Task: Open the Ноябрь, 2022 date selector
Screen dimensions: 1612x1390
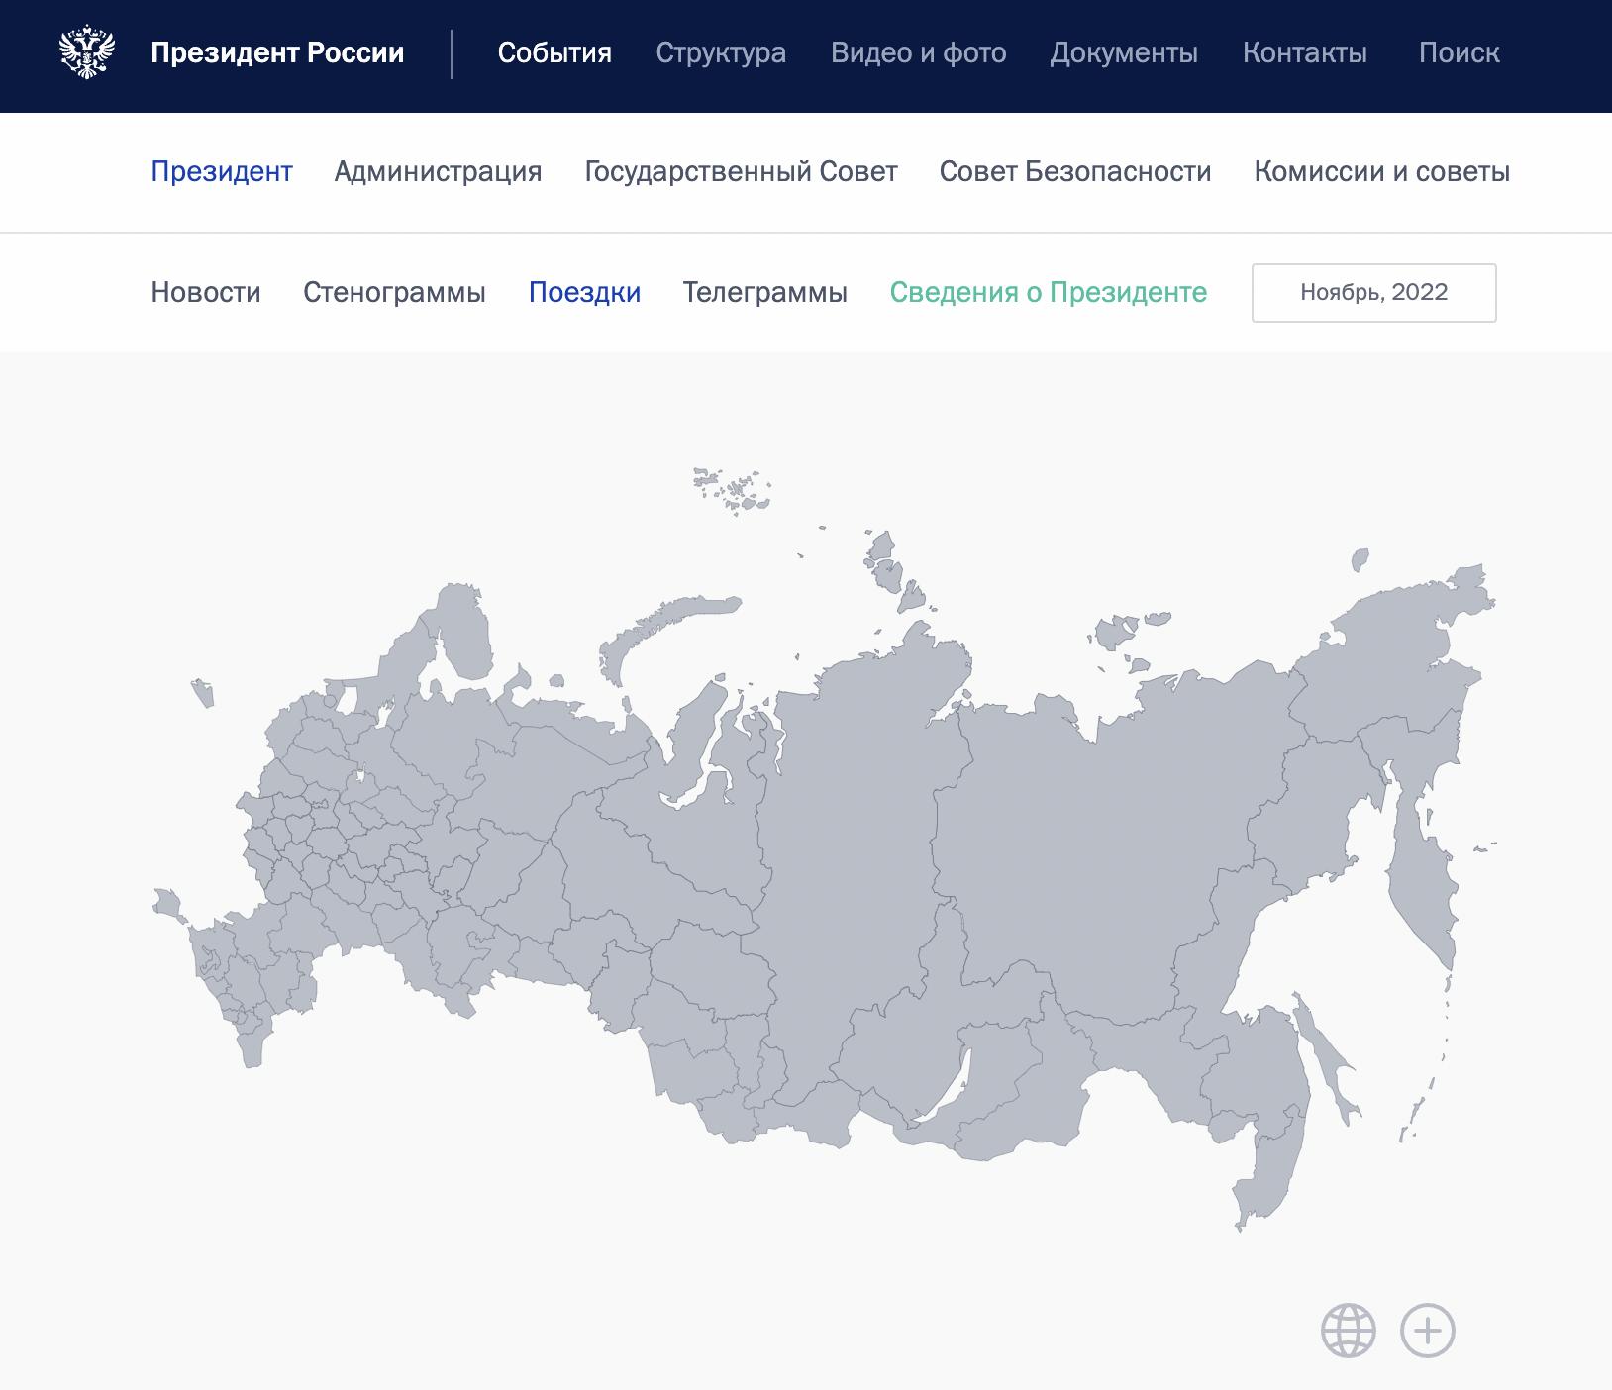Action: tap(1373, 292)
